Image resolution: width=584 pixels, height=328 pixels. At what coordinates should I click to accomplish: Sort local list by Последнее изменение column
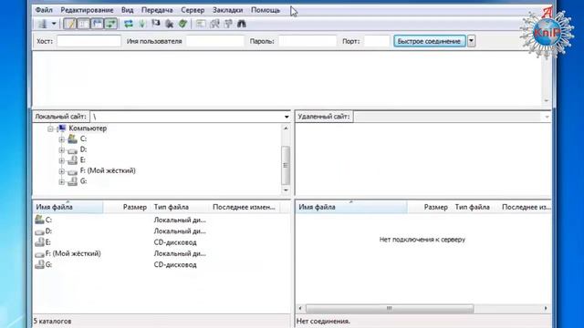click(244, 207)
